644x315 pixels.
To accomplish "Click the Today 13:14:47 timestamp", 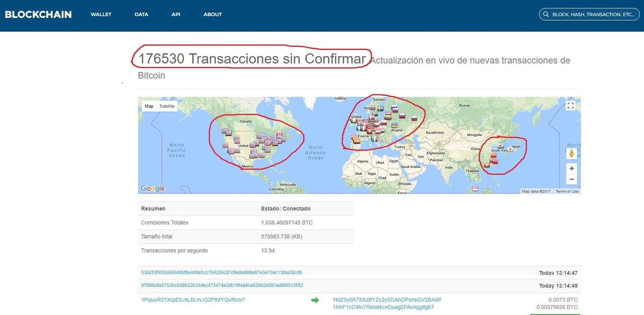I will coord(558,273).
